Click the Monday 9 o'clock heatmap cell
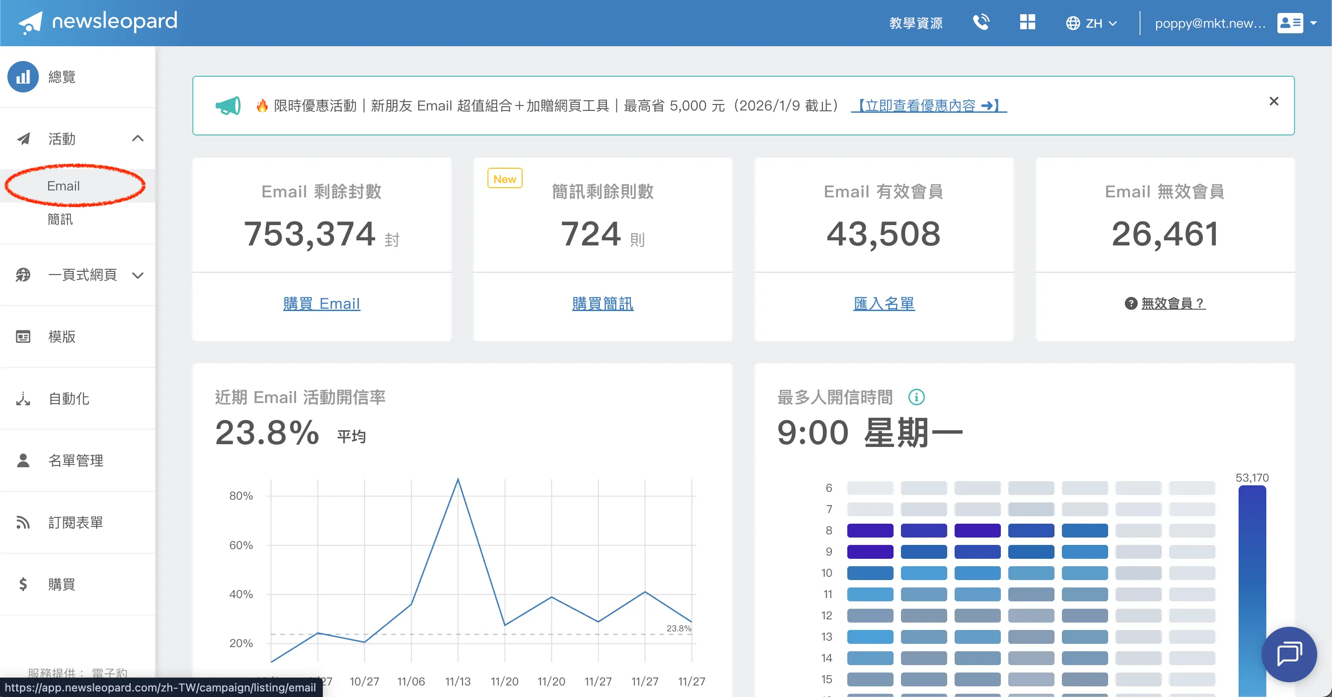 tap(869, 552)
